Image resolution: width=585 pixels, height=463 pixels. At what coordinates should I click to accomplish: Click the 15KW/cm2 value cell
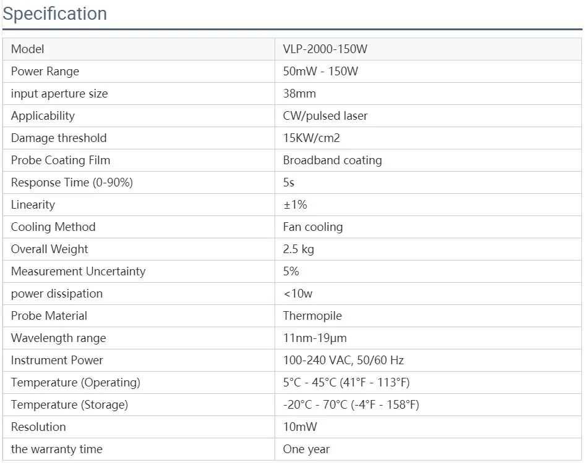pyautogui.click(x=429, y=138)
